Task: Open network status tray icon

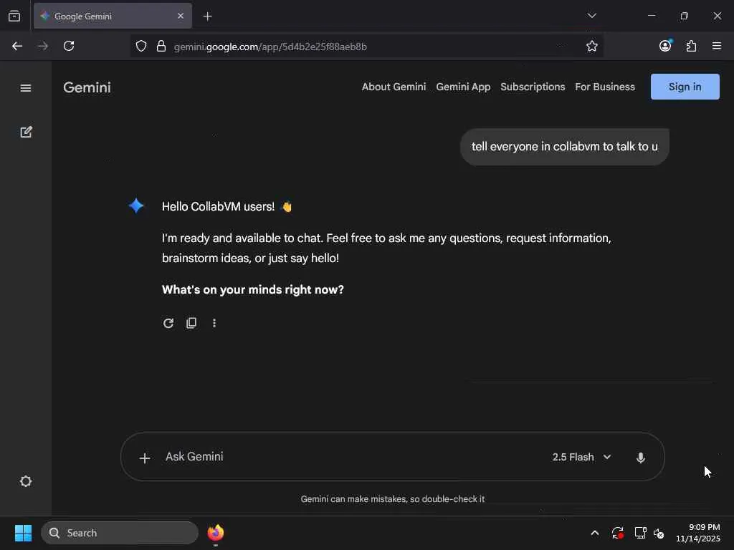Action: coord(640,533)
